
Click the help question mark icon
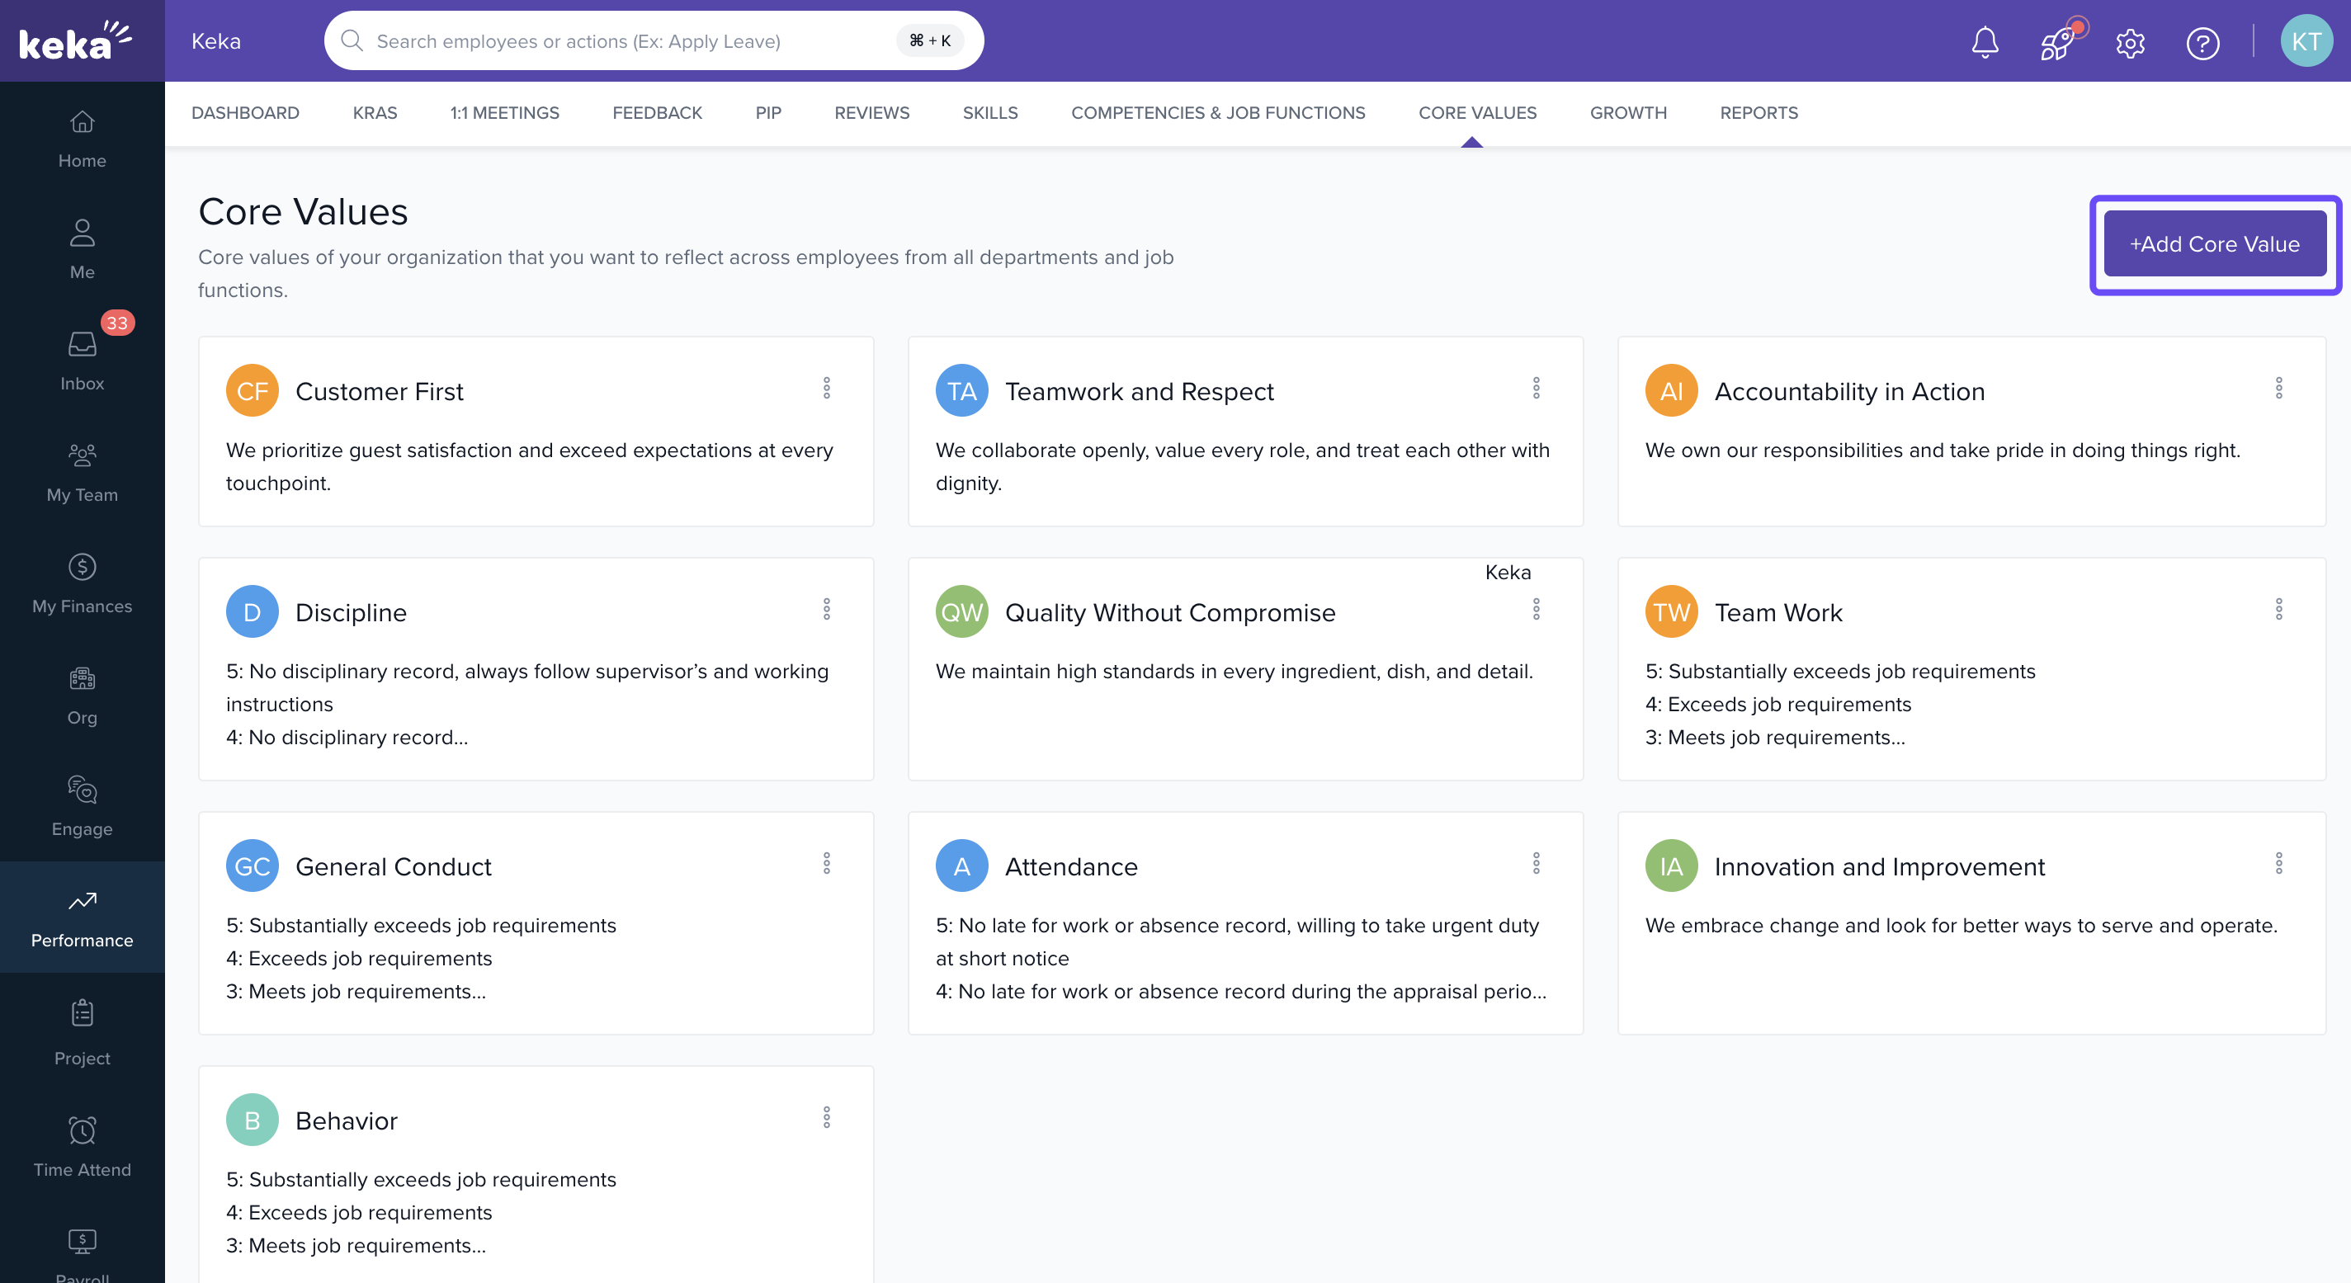click(x=2202, y=42)
